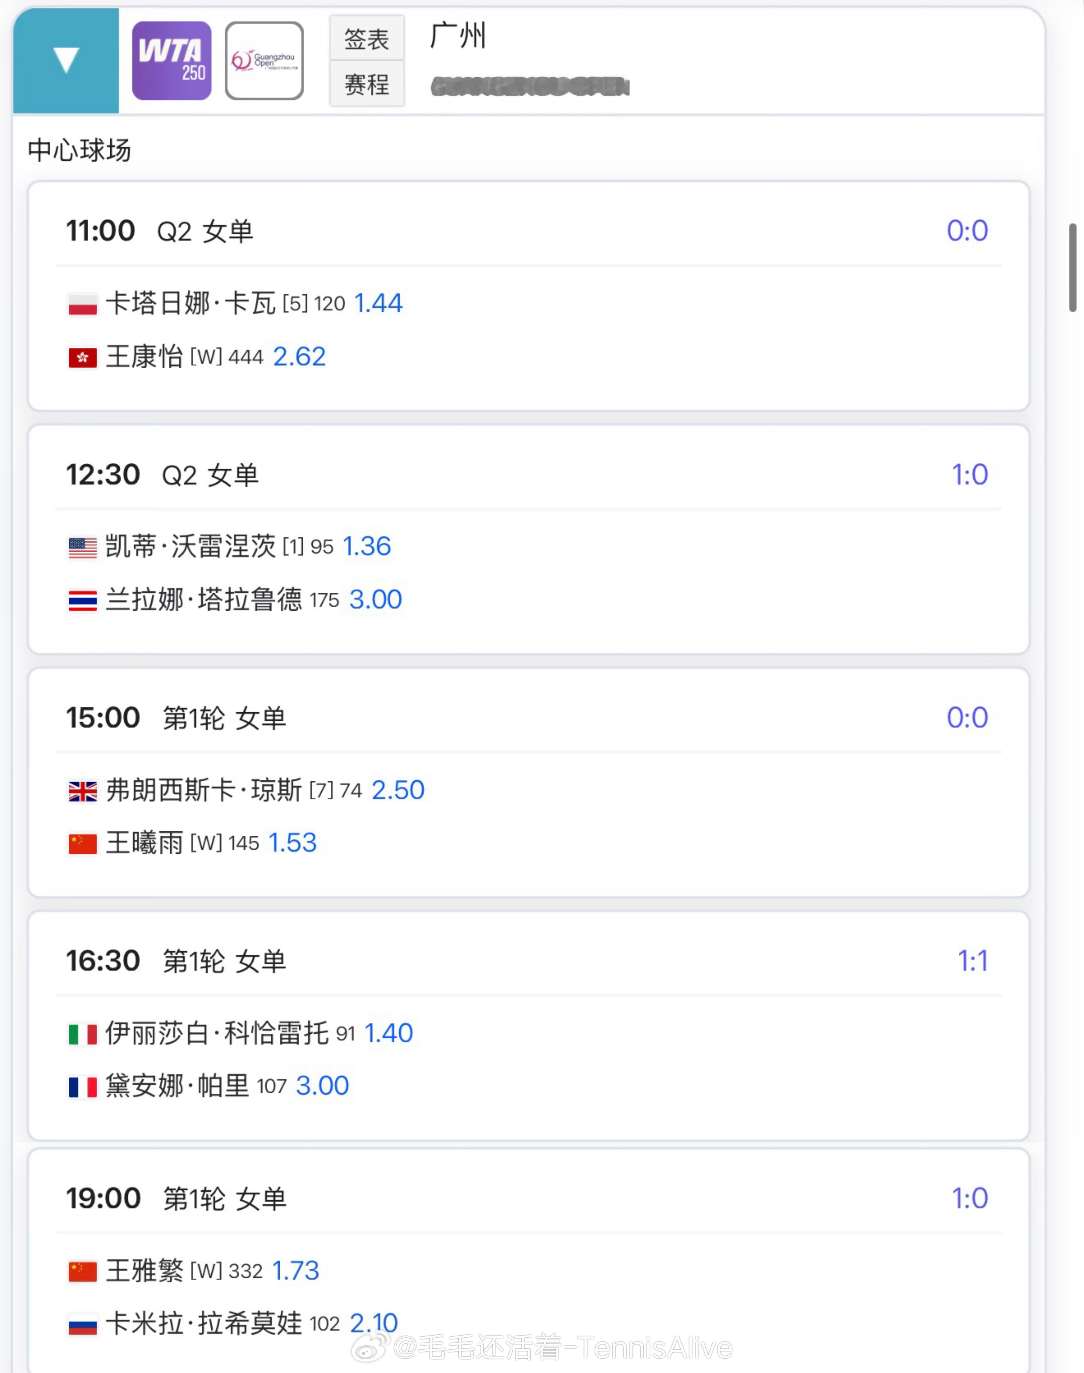1084x1373 pixels.
Task: Open the 0:0 head-to-head for 11:00 match
Action: [966, 231]
